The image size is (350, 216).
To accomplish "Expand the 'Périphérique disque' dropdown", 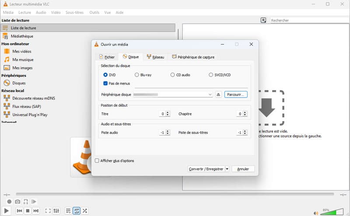I will point(210,94).
